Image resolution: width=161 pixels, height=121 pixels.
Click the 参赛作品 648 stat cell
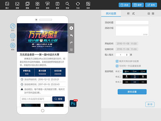[27, 72]
